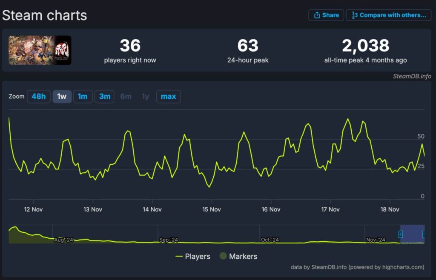This screenshot has width=436, height=280.
Task: Click the 18 Nov axis label
Action: [x=390, y=209]
